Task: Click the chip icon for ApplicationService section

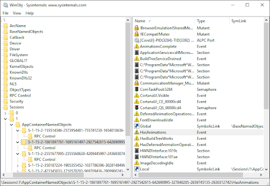Action: (x=137, y=53)
